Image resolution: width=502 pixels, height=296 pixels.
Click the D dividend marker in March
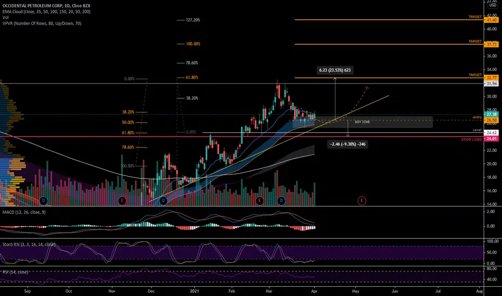tap(281, 201)
